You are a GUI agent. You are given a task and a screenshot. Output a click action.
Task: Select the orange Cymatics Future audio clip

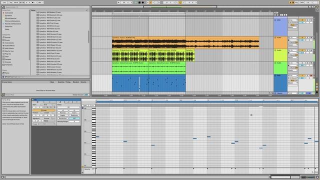pos(185,42)
